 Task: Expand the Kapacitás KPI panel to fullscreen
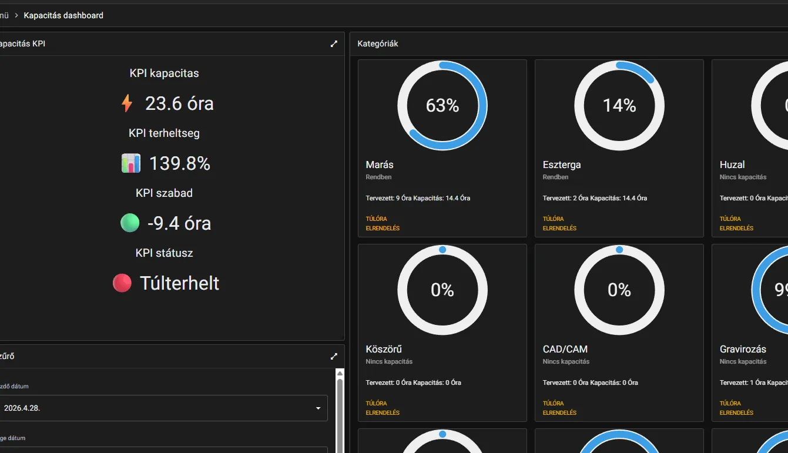334,43
